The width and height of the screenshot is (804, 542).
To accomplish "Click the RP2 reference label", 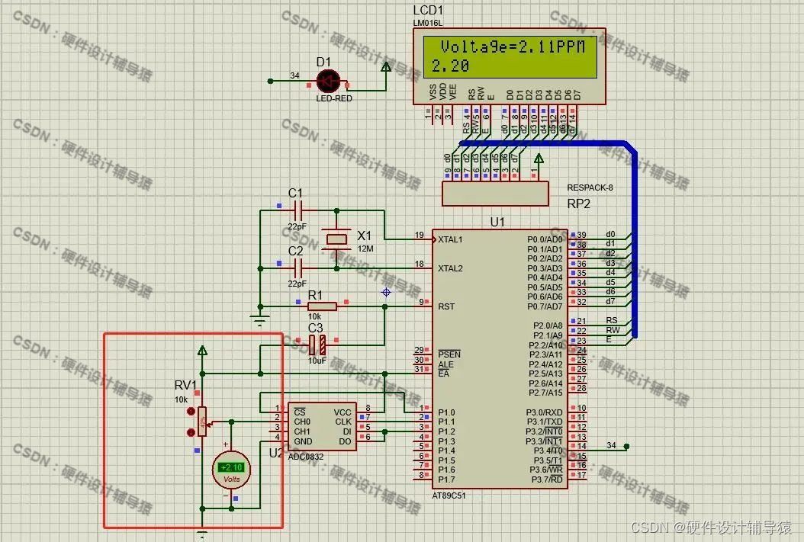I will (578, 204).
